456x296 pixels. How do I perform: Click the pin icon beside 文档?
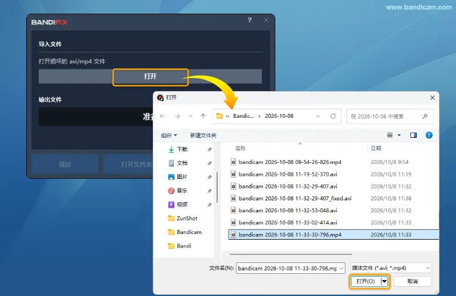coord(209,163)
